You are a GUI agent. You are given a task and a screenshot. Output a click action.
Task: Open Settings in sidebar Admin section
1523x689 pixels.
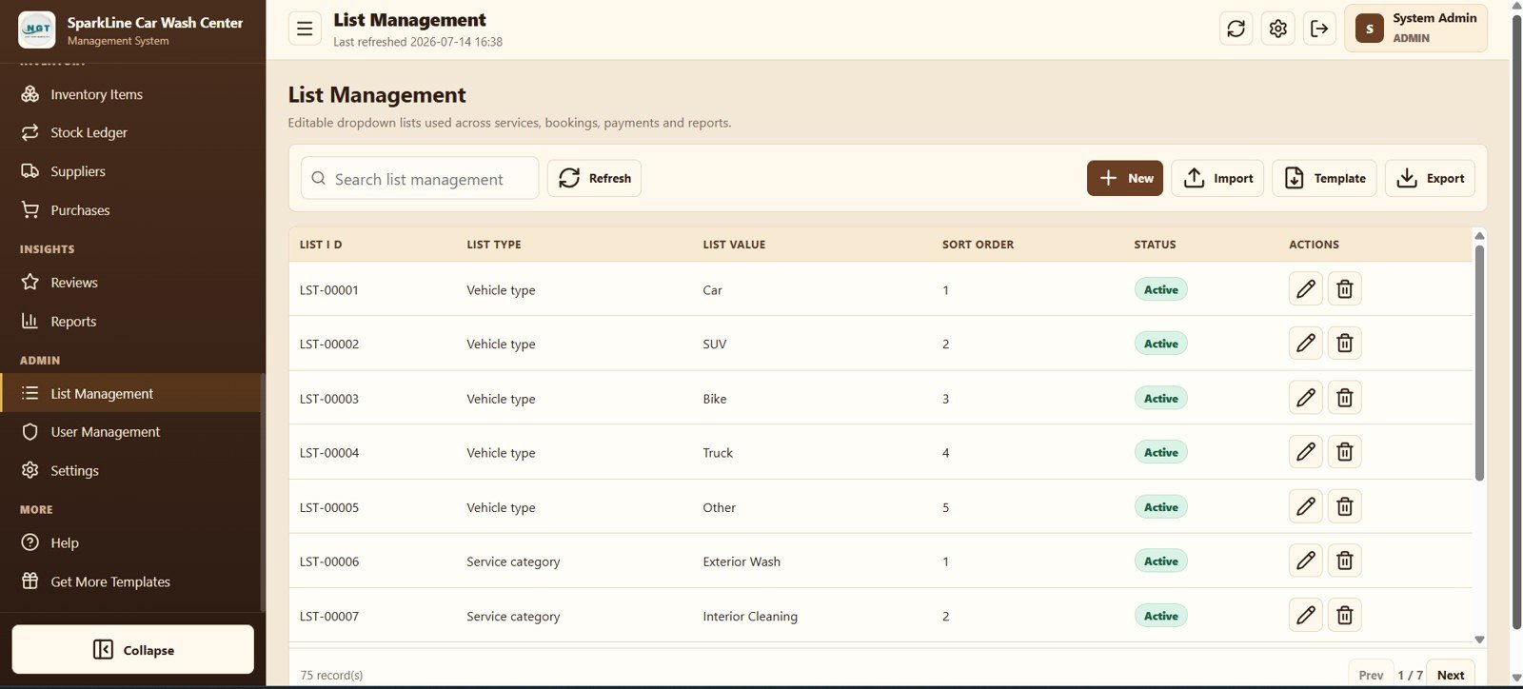[x=130, y=470]
